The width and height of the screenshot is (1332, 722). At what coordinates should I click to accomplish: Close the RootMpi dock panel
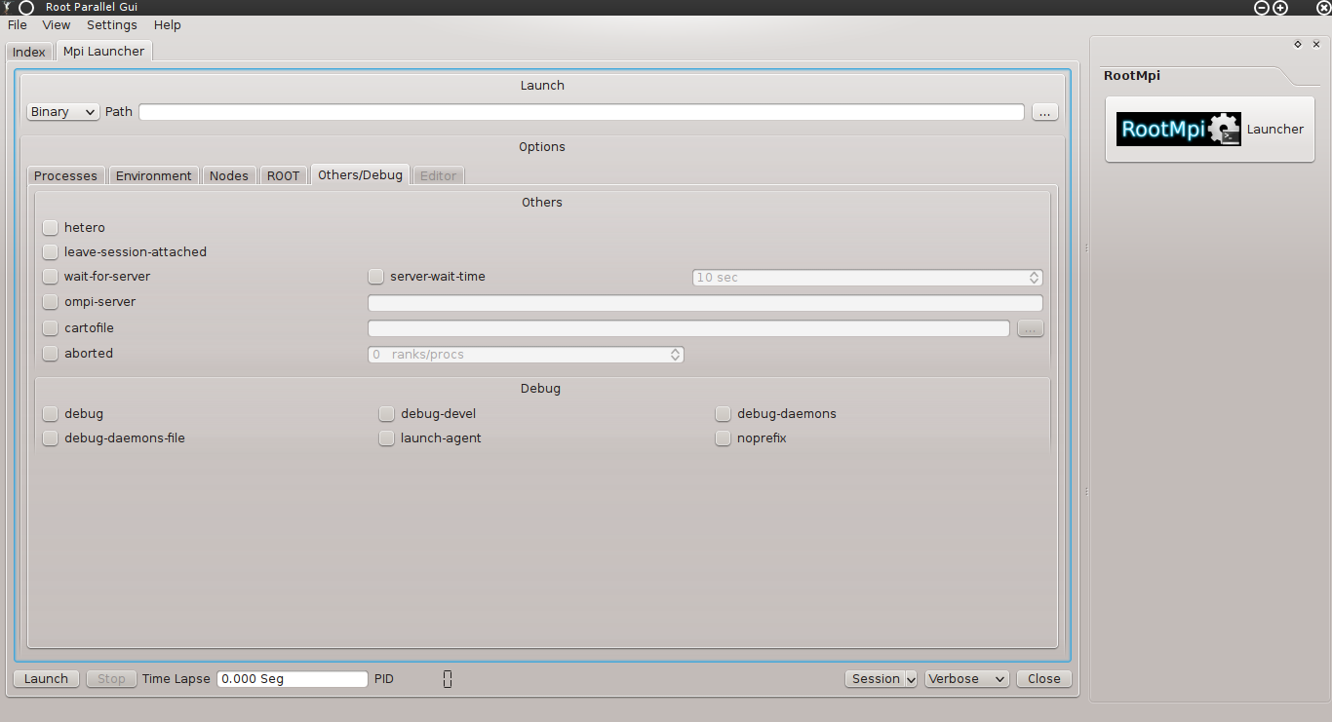(x=1316, y=44)
